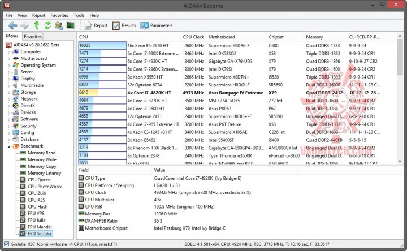Expand the Motherboard node arrow

[9, 59]
